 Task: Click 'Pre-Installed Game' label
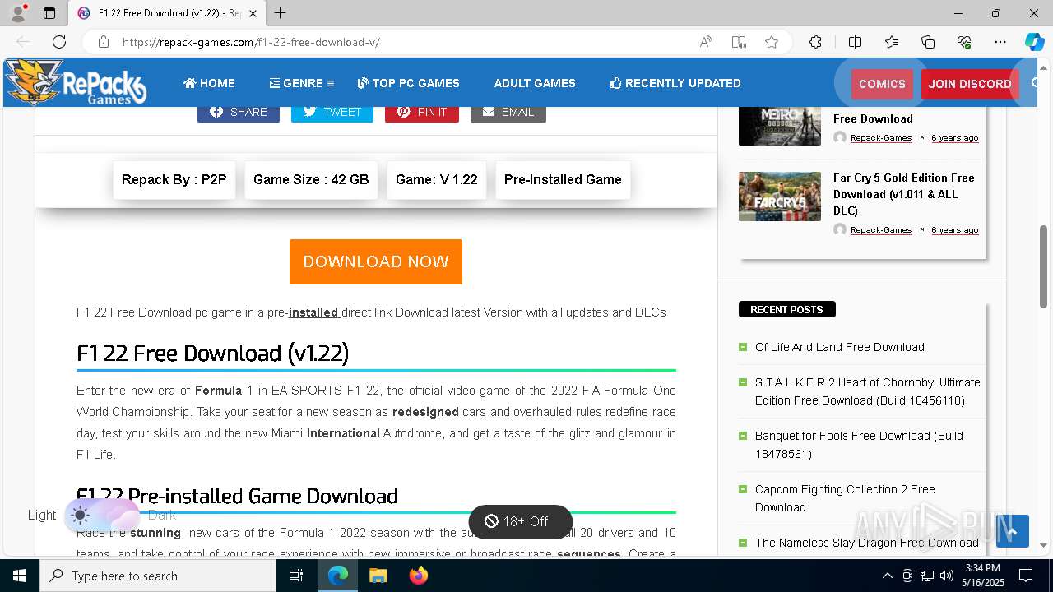click(x=563, y=179)
